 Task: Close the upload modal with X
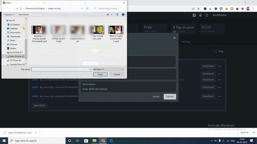[175, 38]
